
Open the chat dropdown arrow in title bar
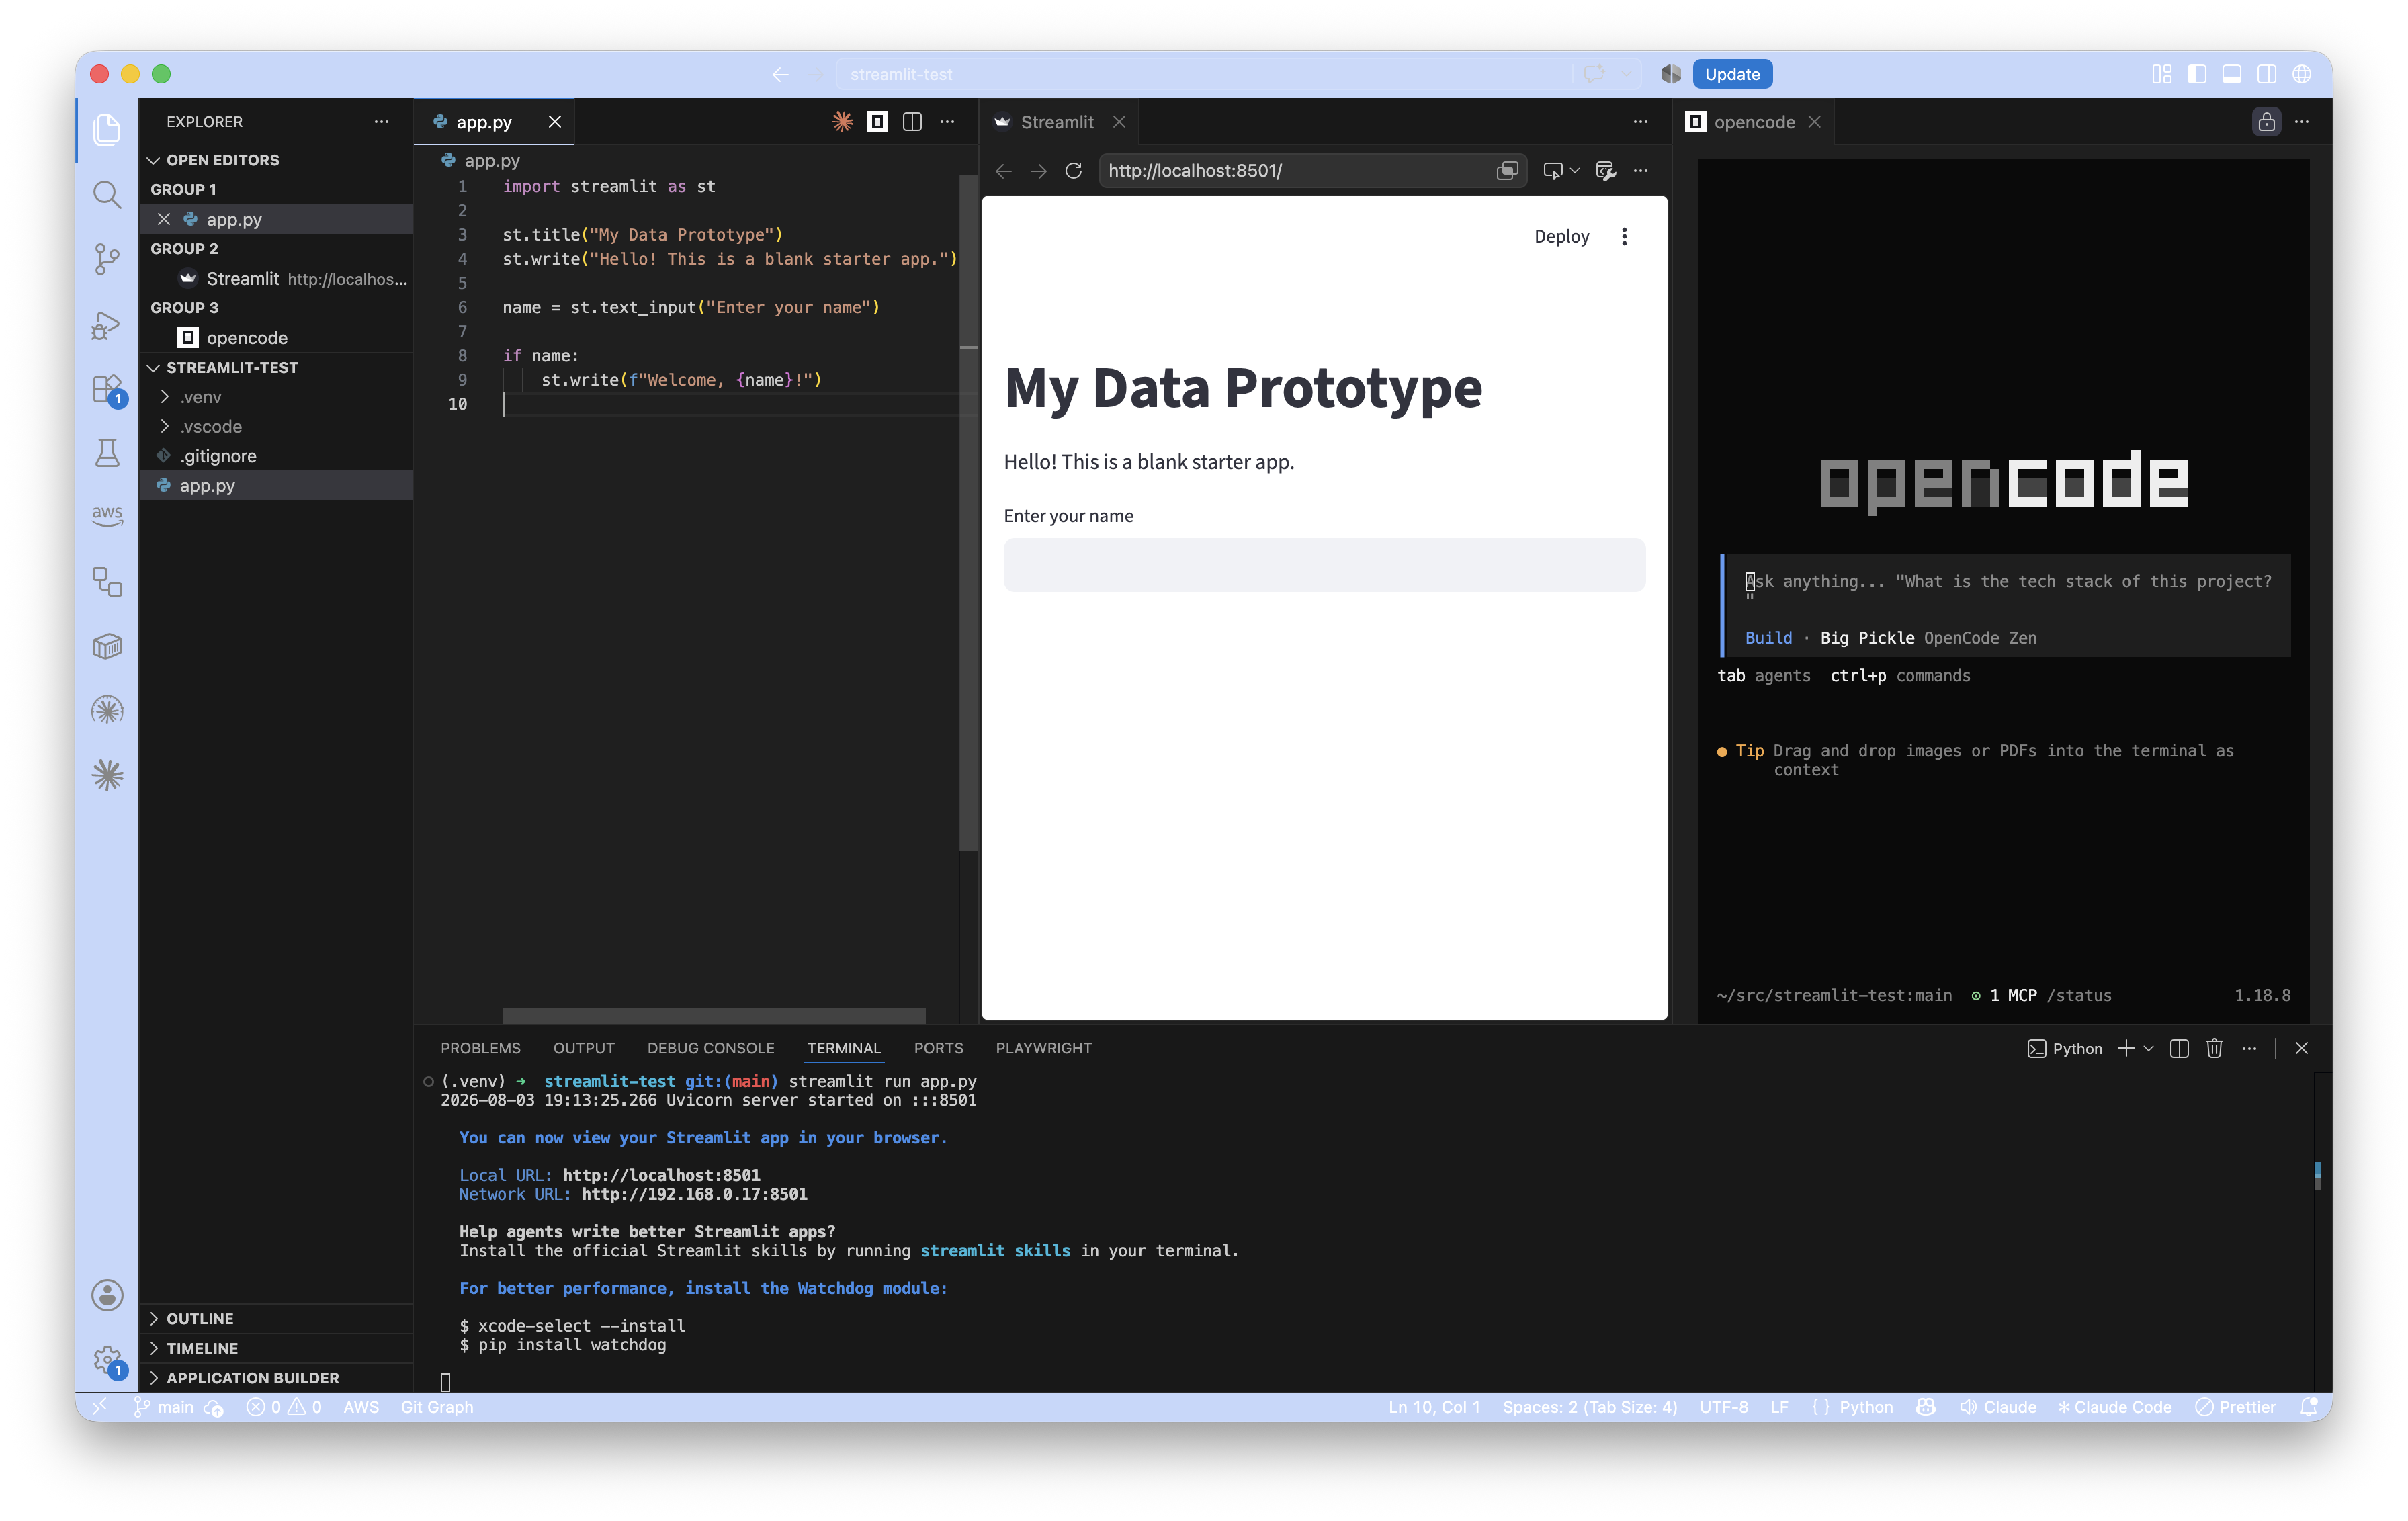click(x=1626, y=74)
